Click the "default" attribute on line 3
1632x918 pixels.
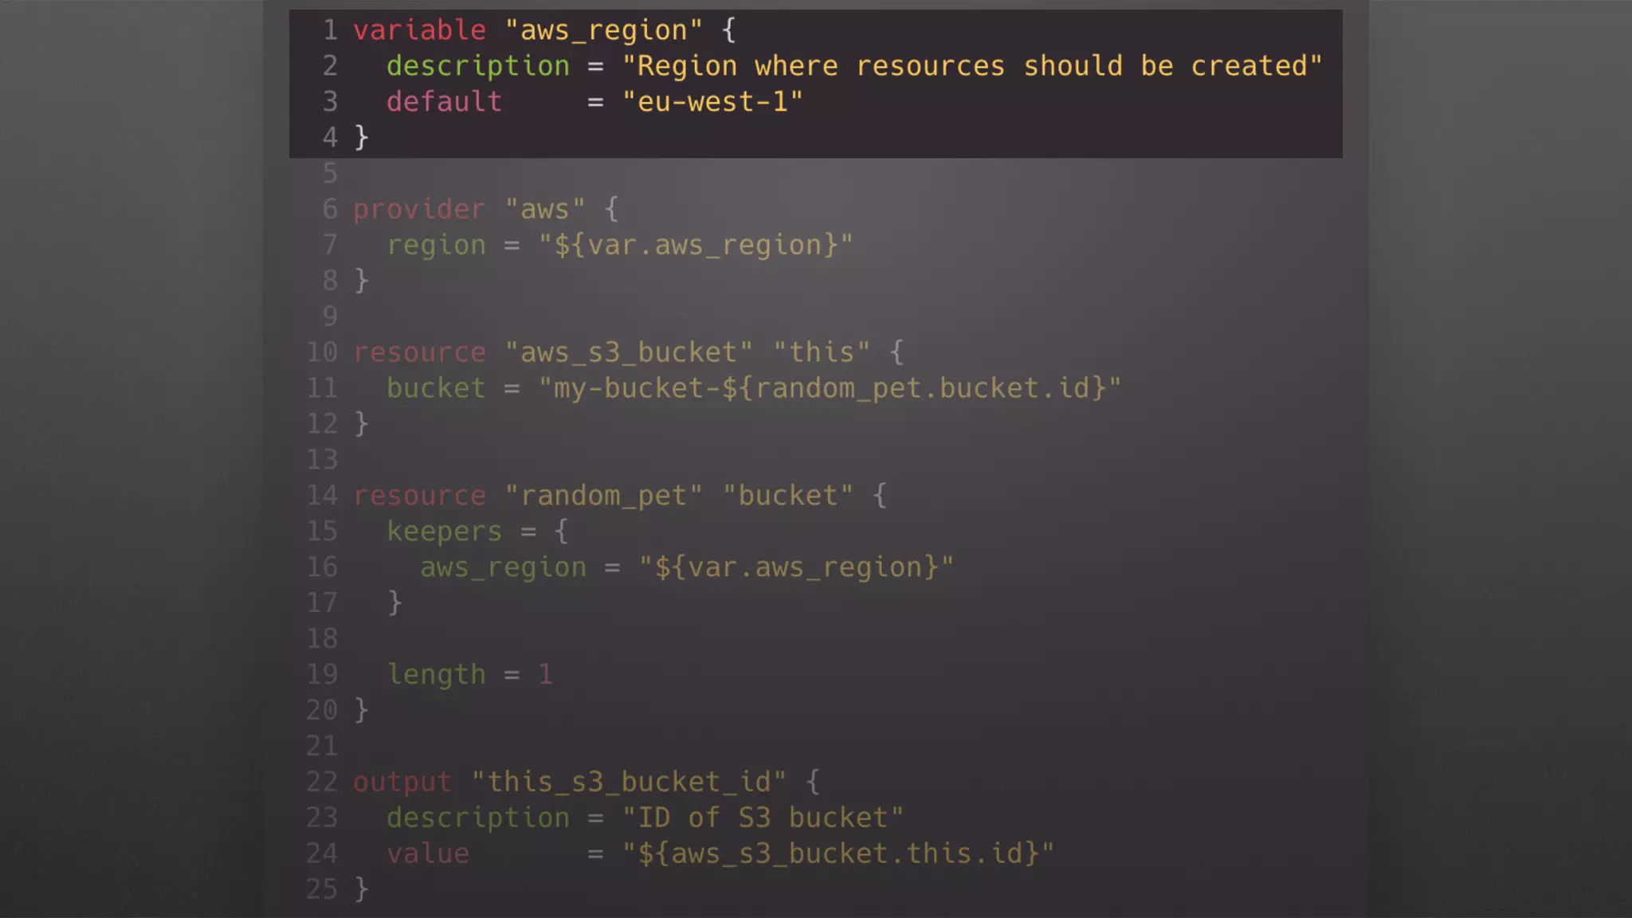pyautogui.click(x=445, y=102)
